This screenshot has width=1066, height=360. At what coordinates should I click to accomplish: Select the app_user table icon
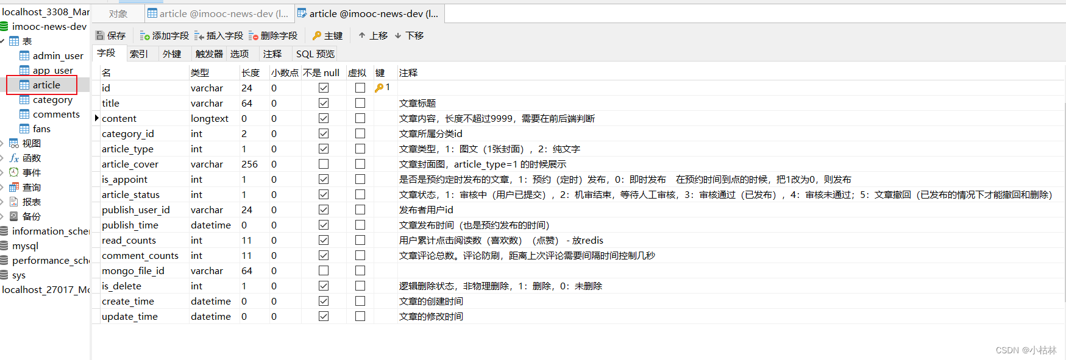point(24,70)
